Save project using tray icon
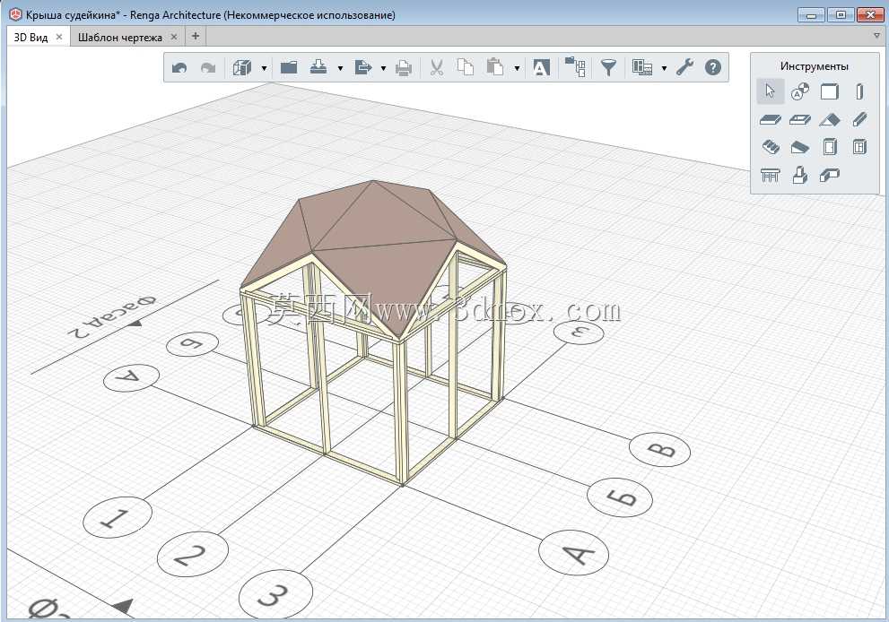The height and width of the screenshot is (622, 889). point(318,67)
